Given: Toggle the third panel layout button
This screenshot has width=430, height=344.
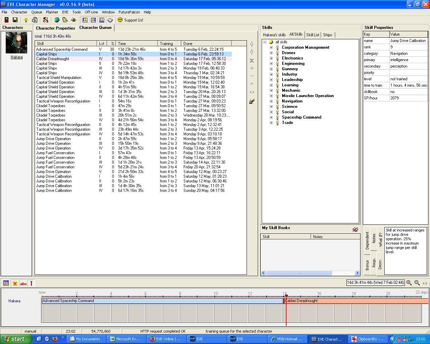Looking at the screenshot, I should (101, 20).
